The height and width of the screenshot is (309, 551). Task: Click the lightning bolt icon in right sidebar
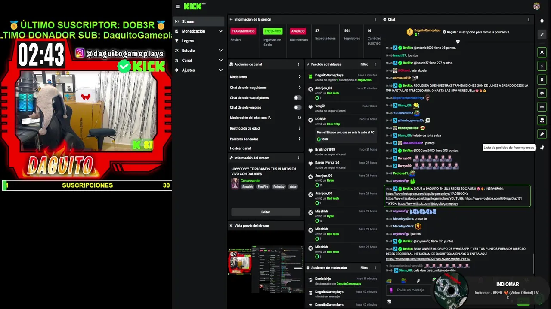(542, 66)
